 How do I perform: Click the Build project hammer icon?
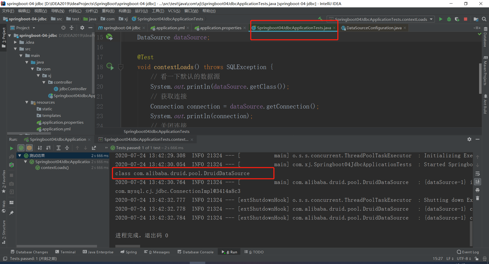coord(320,19)
